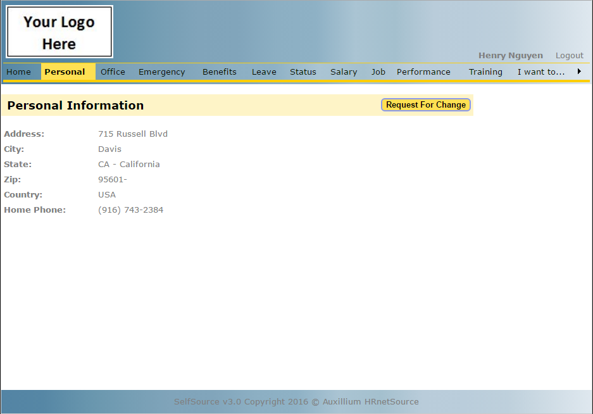Image resolution: width=593 pixels, height=414 pixels.
Task: Click the City: label
Action: [x=14, y=149]
